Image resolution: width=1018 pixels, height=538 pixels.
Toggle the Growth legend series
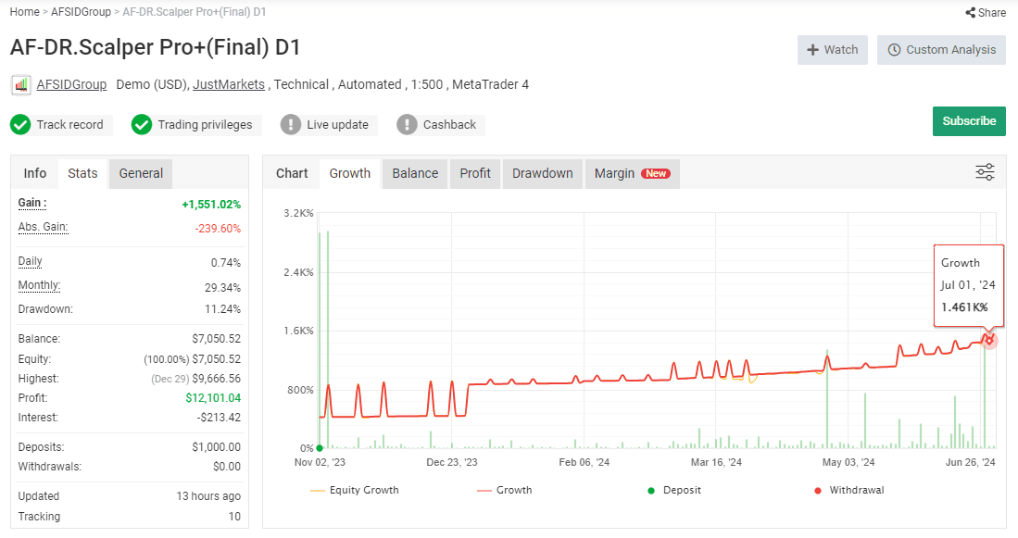point(505,490)
